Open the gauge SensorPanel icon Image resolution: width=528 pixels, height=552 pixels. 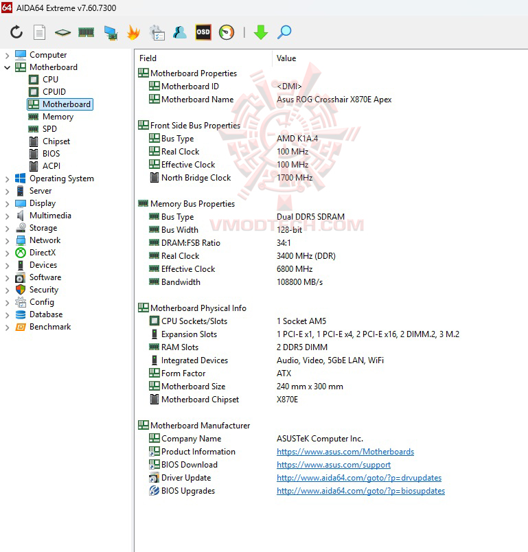[x=227, y=32]
